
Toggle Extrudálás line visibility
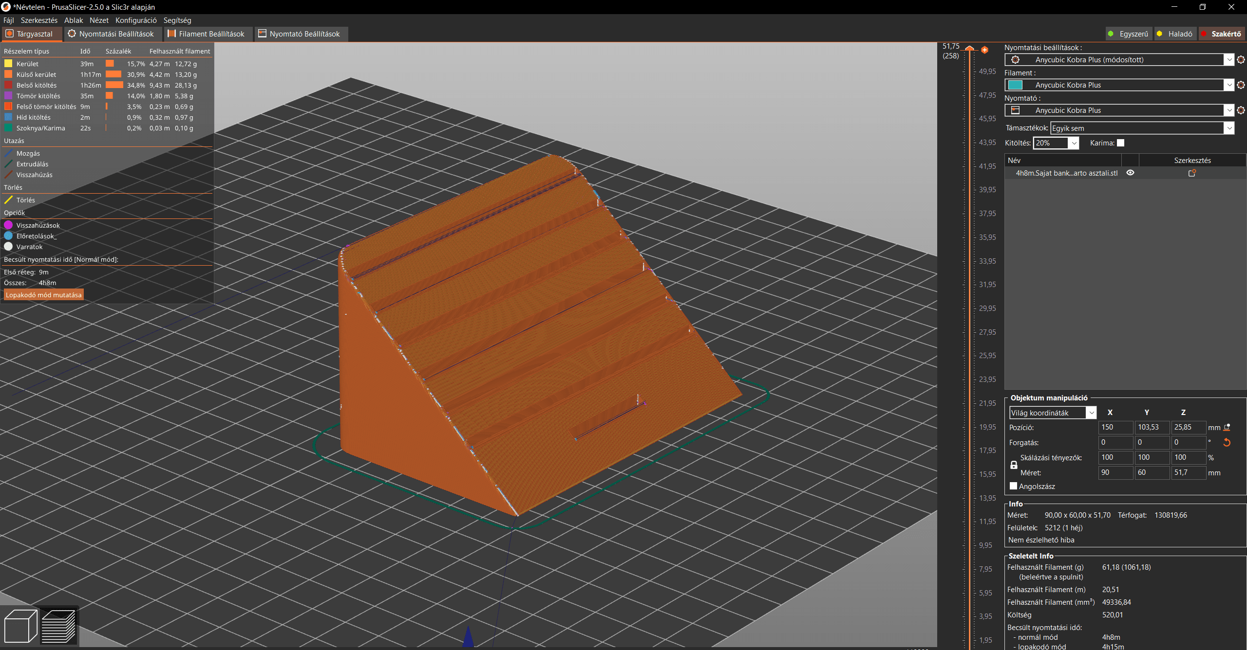(8, 164)
